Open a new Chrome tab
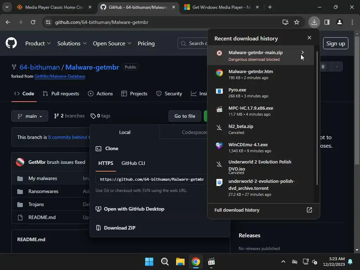This screenshot has height=270, width=360. [270, 7]
